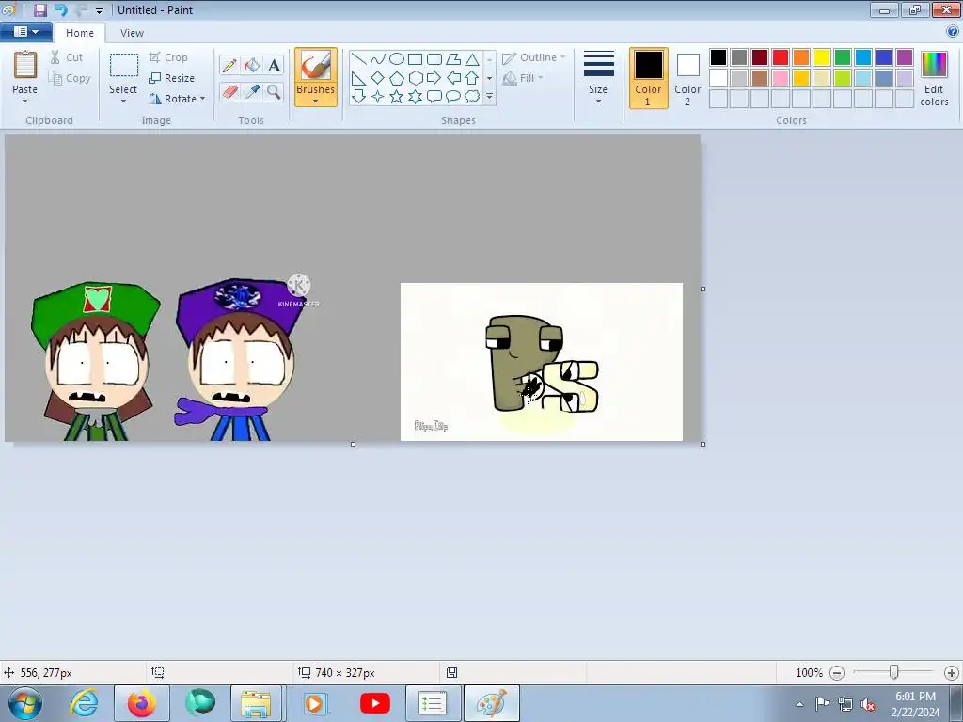Click the zoom slider handle
Viewport: 963px width, 722px height.
point(894,672)
